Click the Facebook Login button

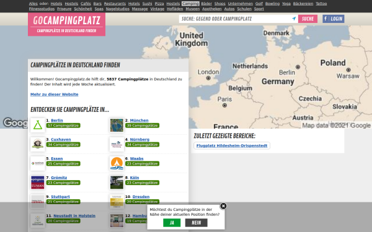tap(333, 19)
